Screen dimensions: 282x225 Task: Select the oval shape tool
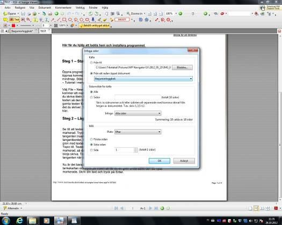pyautogui.click(x=70, y=20)
